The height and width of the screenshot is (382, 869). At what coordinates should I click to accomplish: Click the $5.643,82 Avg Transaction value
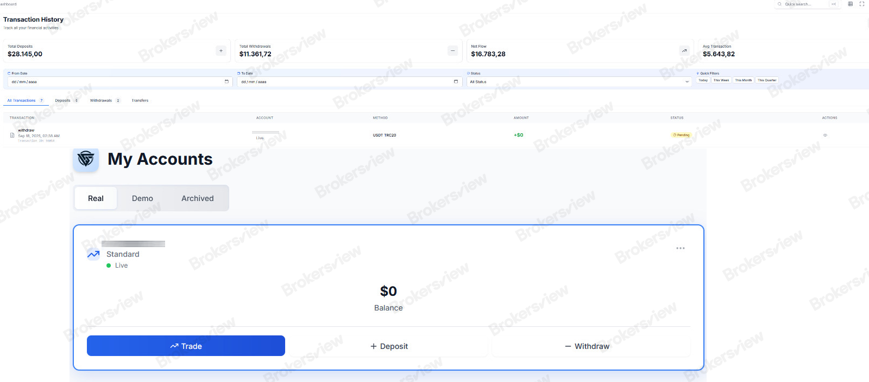pos(719,54)
